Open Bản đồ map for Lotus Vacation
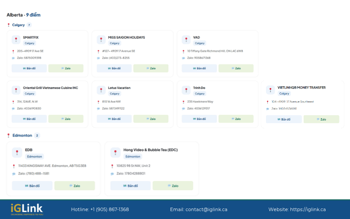The image size is (350, 219). (114, 119)
